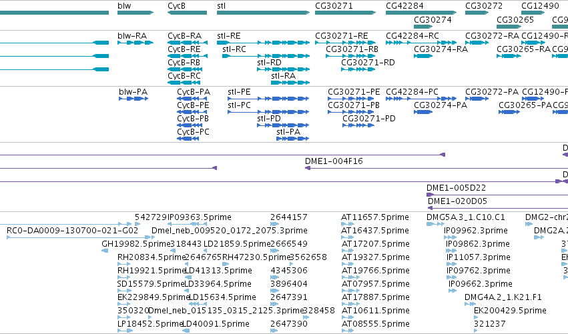Screen dimensions: 568x334
Task: Click the CG42284-PC protein label
Action: (x=412, y=92)
